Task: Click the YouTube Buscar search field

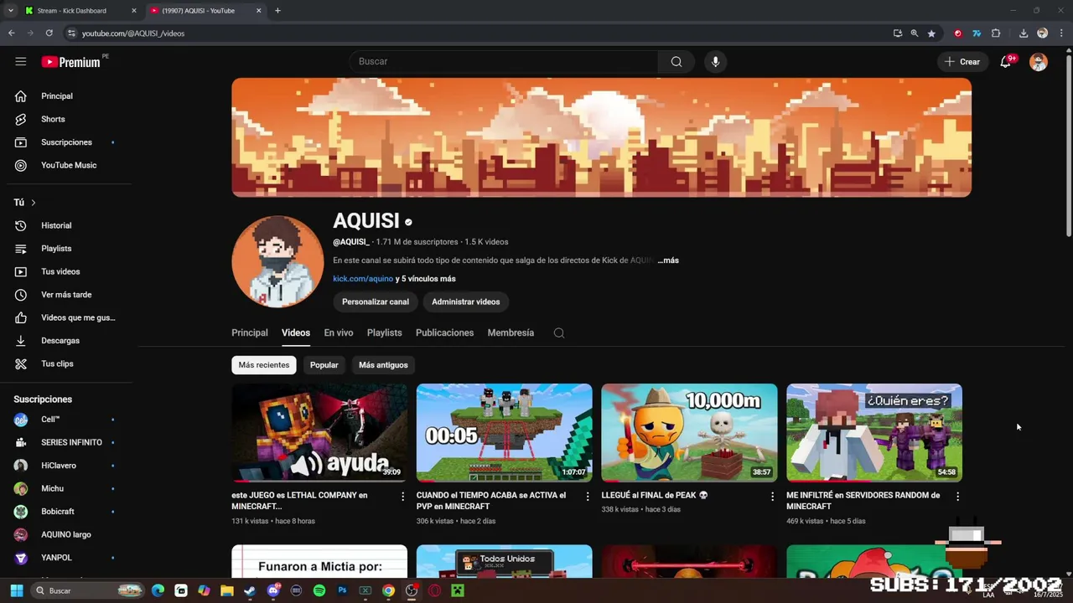Action: (x=504, y=61)
